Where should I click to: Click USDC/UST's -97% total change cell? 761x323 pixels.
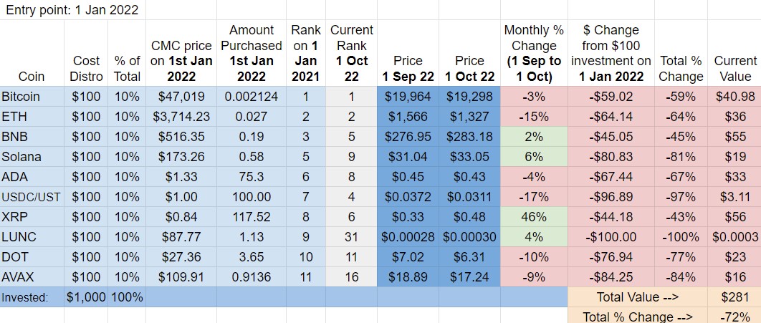click(681, 197)
